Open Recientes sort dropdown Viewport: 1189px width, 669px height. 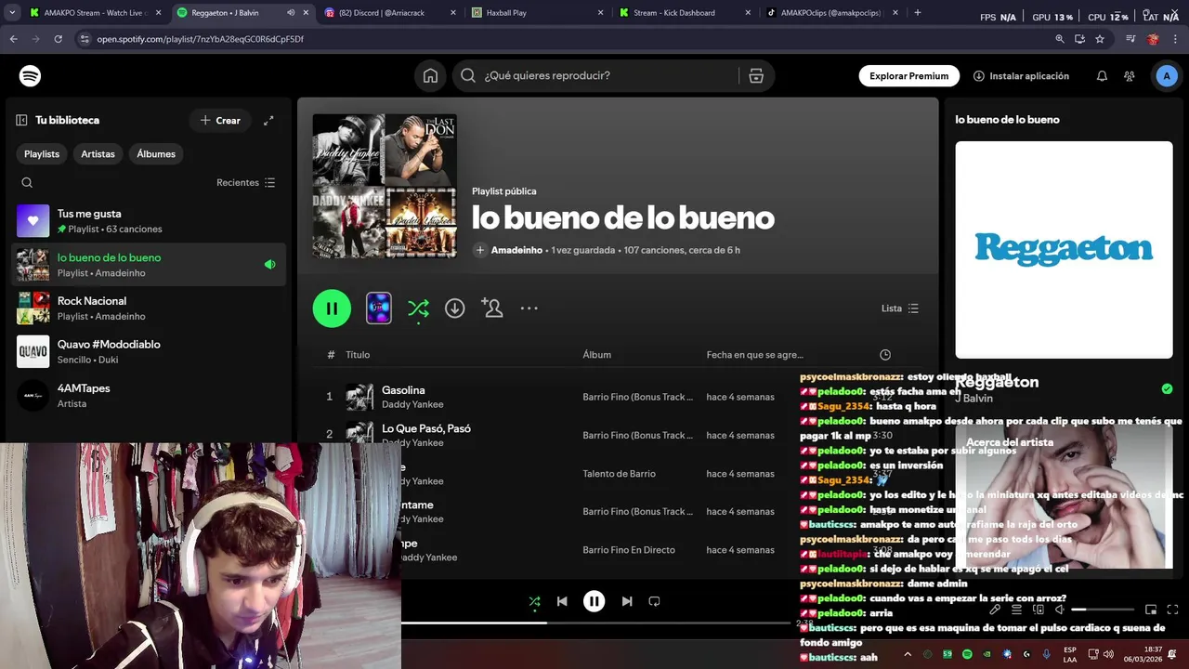tap(246, 183)
